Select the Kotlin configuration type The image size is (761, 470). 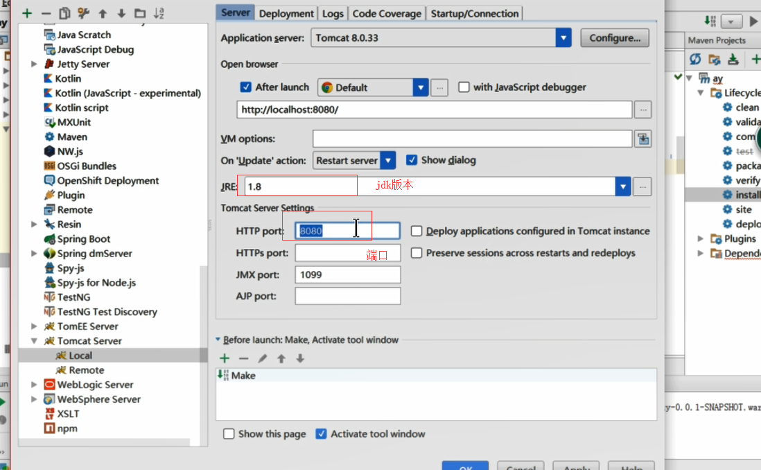(68, 78)
